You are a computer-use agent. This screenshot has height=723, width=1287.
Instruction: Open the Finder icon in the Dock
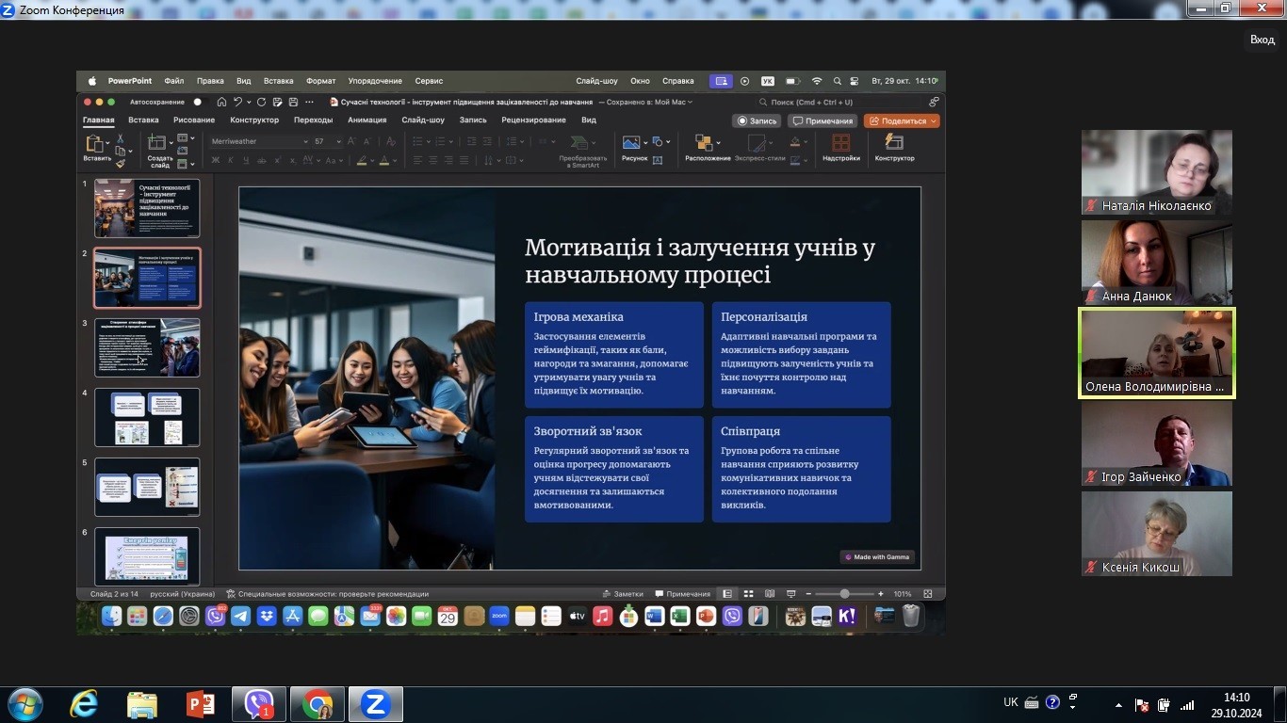[x=112, y=616]
